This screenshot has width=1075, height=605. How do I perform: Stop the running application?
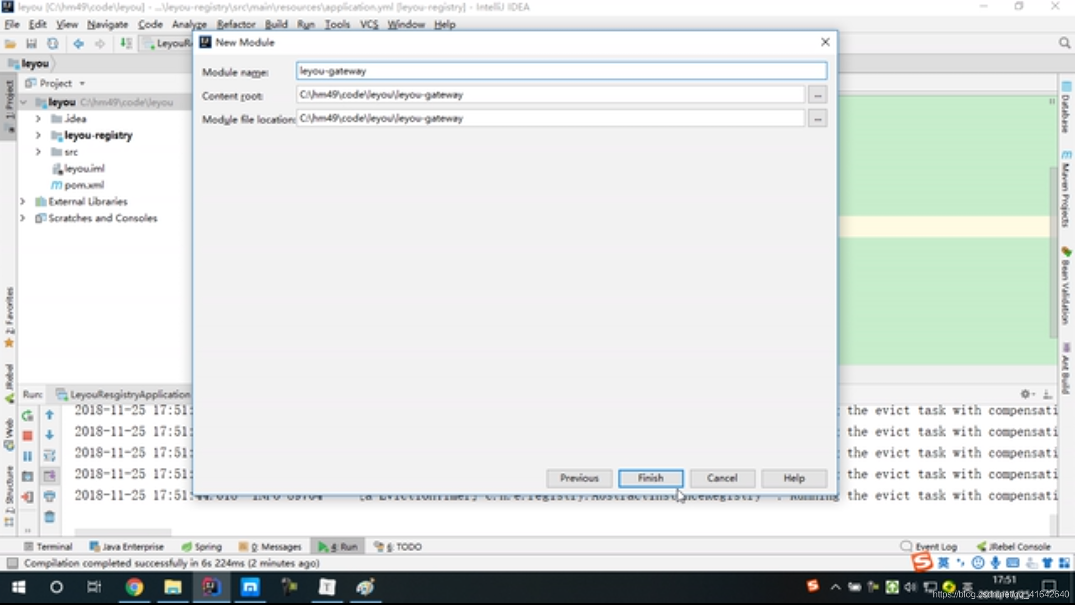27,436
